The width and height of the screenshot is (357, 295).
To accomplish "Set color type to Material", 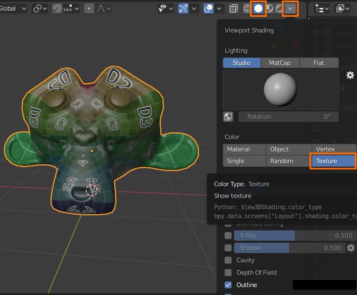I will click(244, 149).
